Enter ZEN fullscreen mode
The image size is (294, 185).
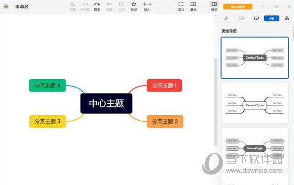pyautogui.click(x=181, y=6)
